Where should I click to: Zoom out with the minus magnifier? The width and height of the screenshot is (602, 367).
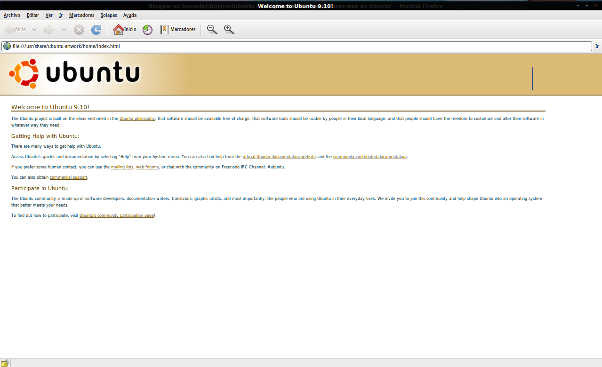(212, 30)
